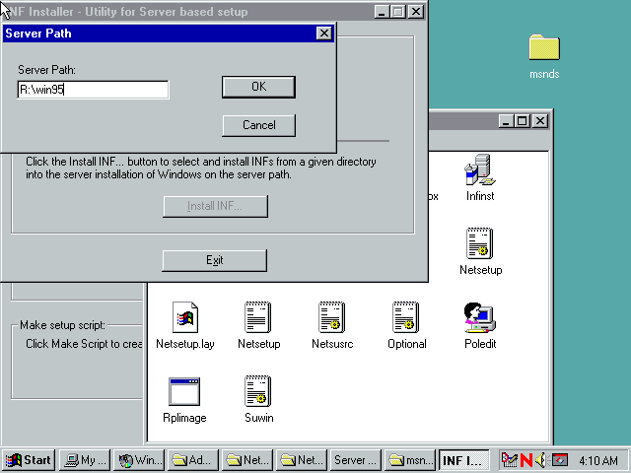Screen dimensions: 631x473
Task: Click in the Server Path text field
Action: tap(94, 90)
